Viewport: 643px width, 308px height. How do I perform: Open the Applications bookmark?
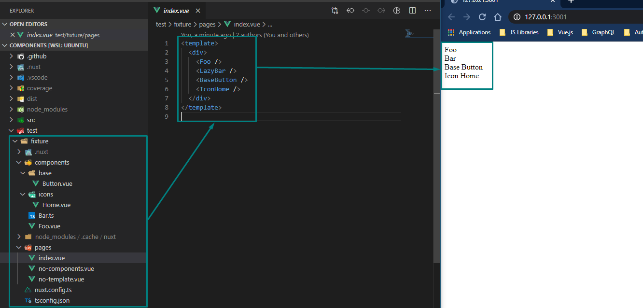(x=469, y=32)
